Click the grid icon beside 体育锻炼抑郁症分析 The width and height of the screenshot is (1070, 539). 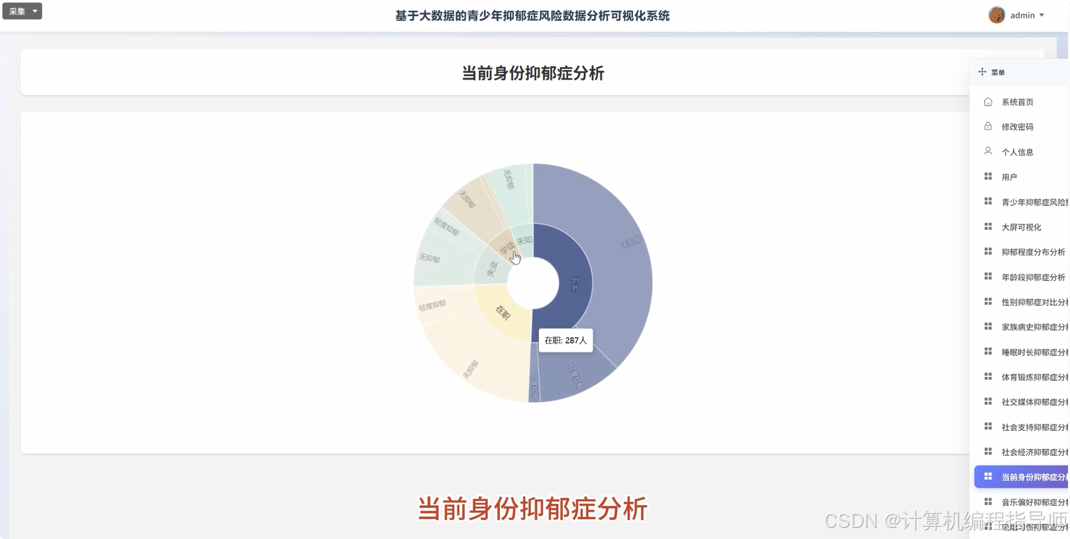click(x=988, y=376)
